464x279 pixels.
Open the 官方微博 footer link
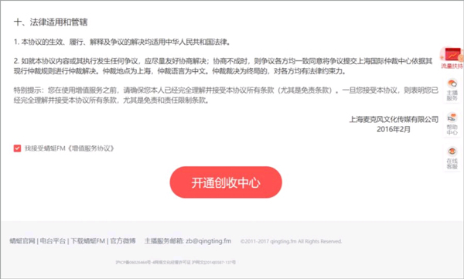pos(123,241)
